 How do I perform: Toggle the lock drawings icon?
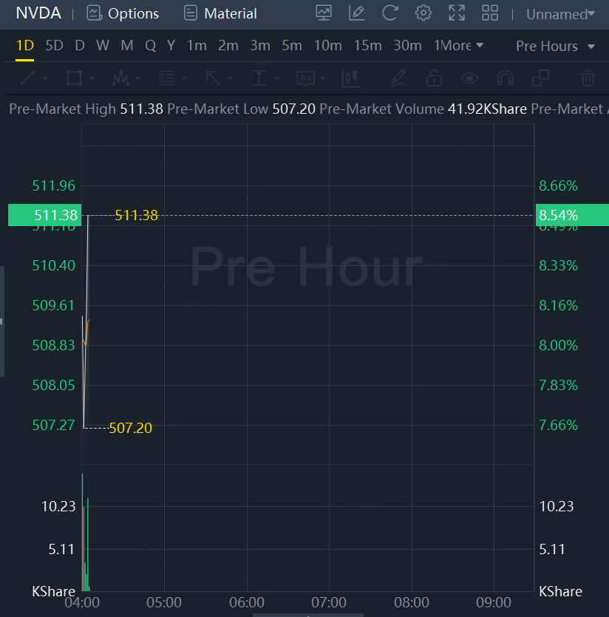click(434, 78)
